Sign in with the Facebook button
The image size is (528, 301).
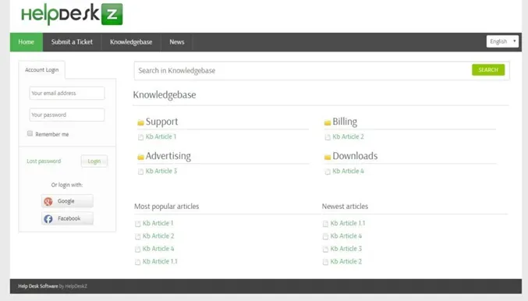(x=67, y=219)
